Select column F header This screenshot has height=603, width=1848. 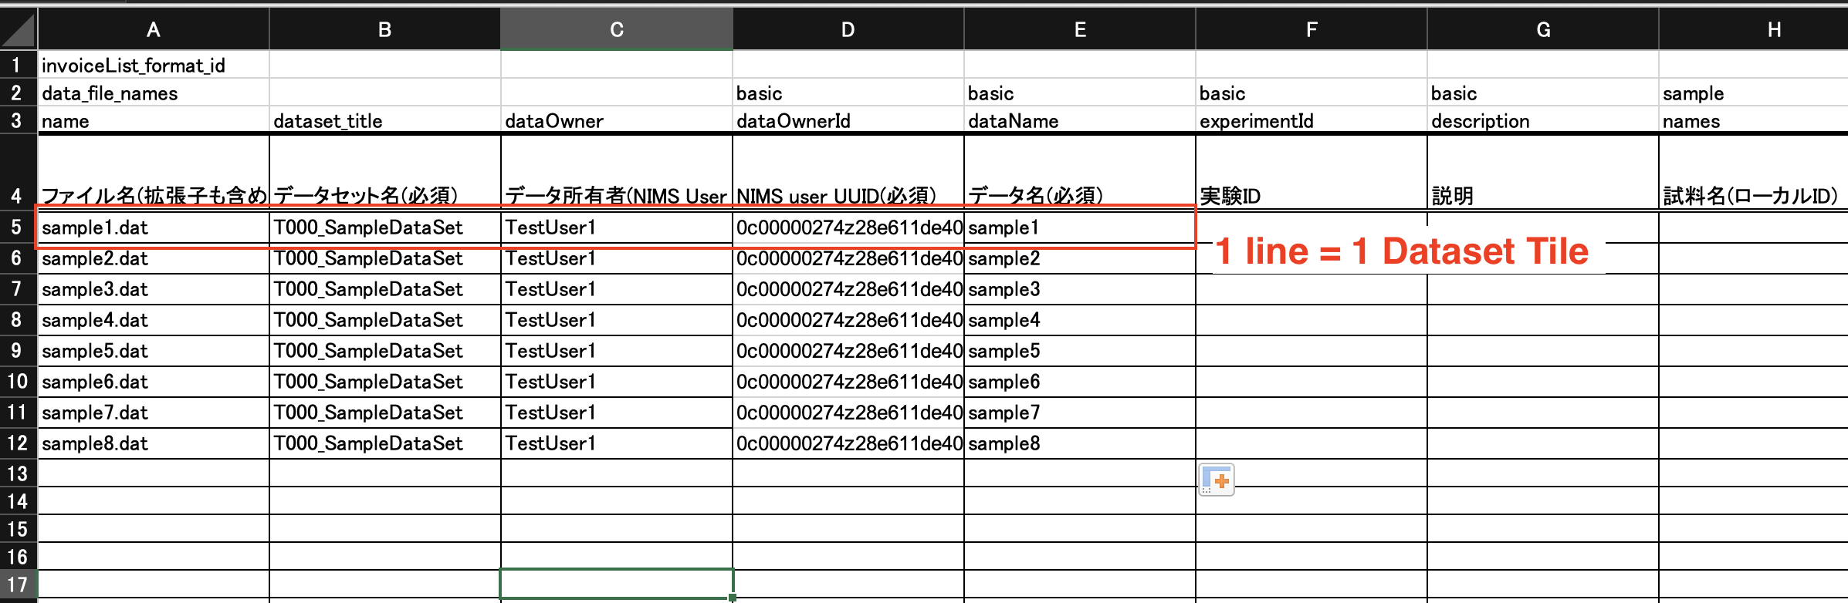click(1311, 30)
